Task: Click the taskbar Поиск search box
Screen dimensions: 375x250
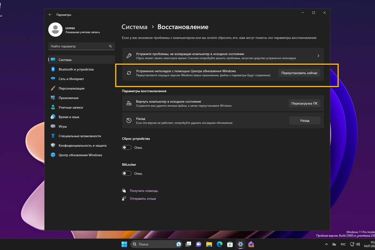Action: 156,244
